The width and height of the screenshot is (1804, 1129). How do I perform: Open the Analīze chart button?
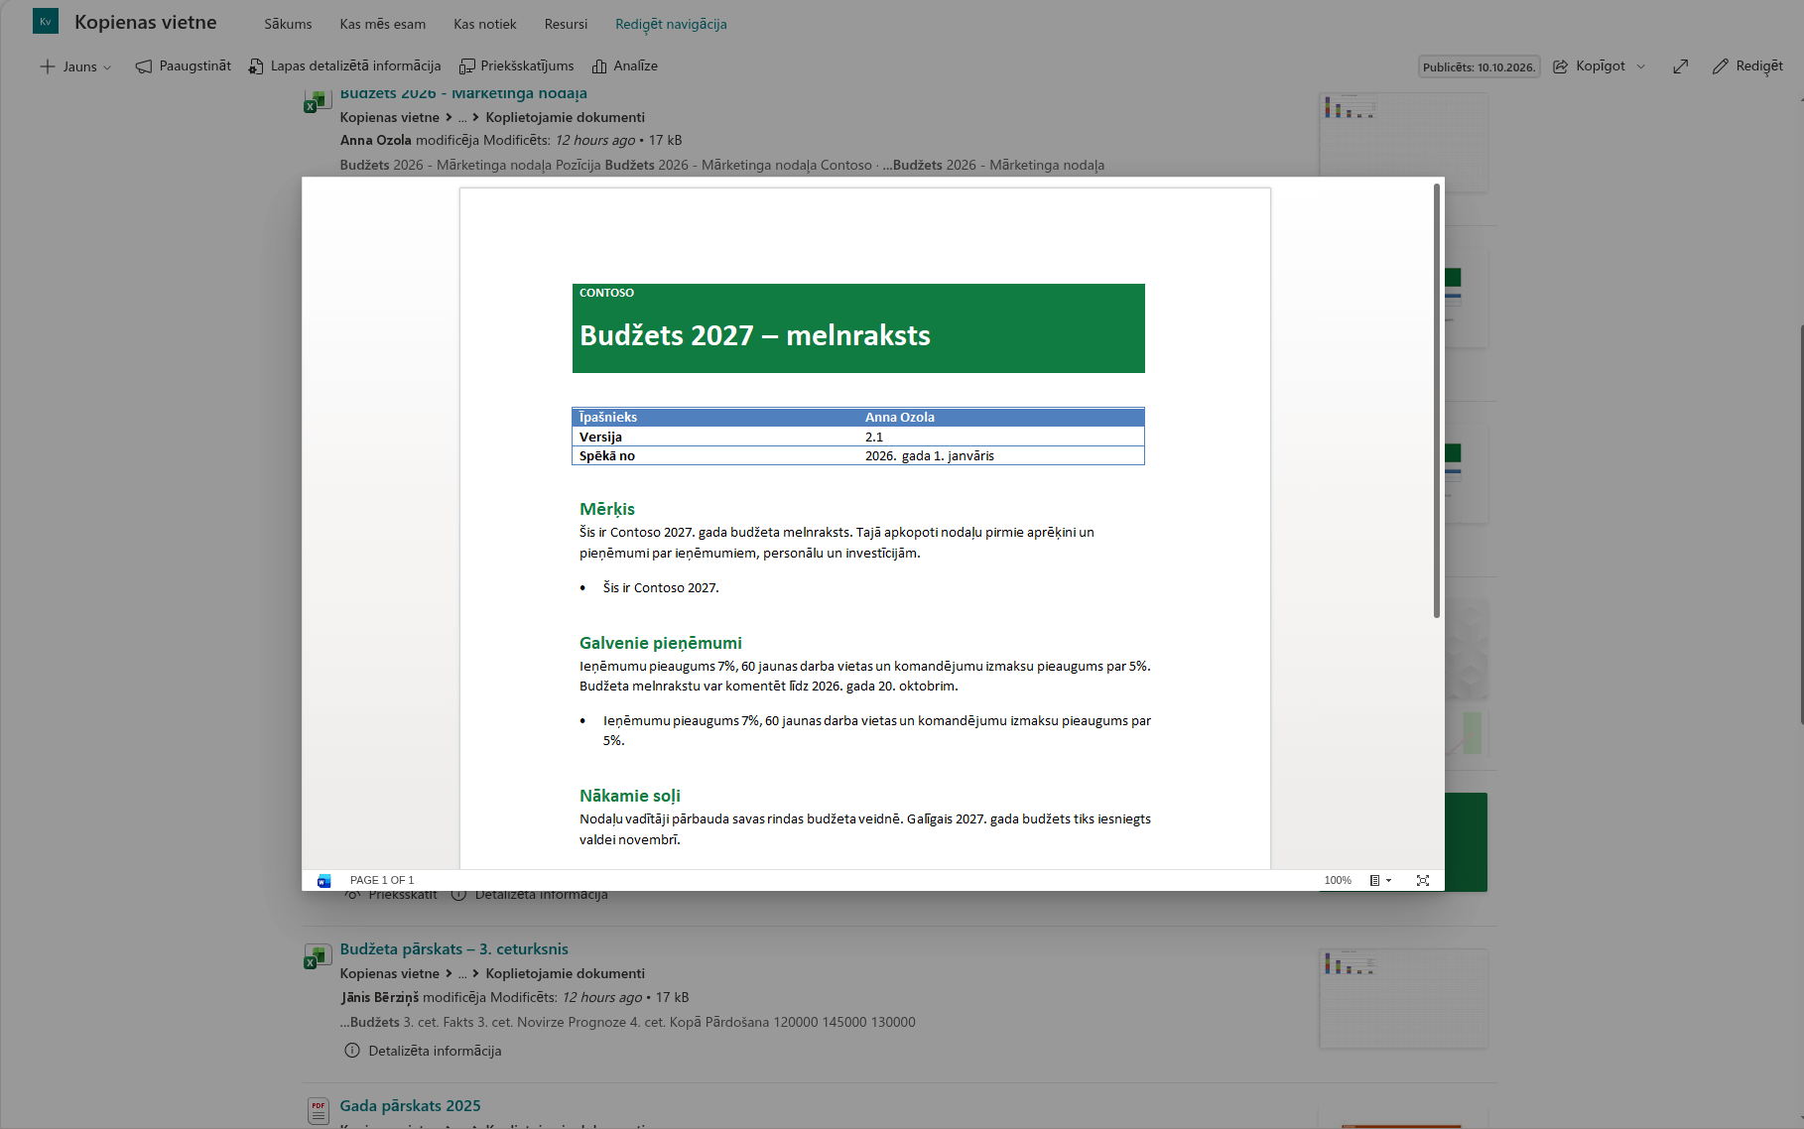pyautogui.click(x=625, y=66)
